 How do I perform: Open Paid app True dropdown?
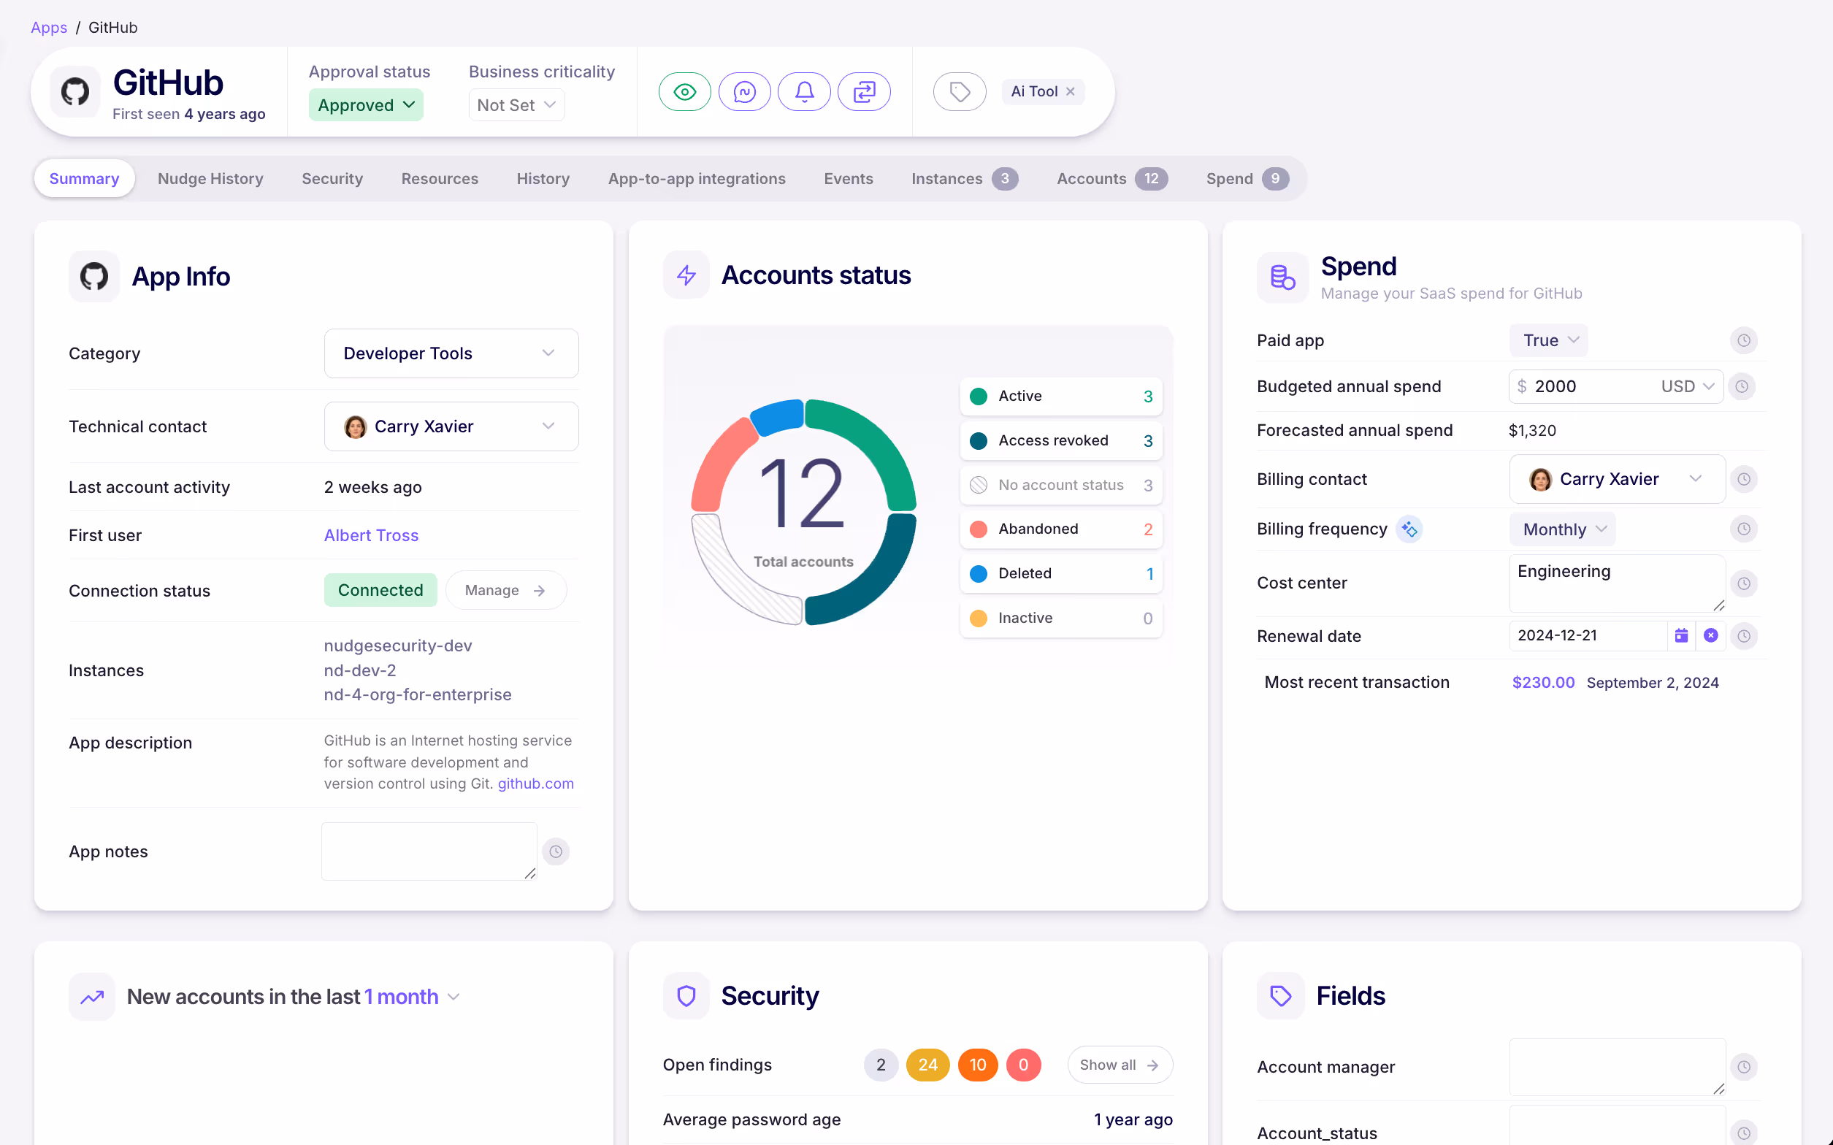[1548, 341]
